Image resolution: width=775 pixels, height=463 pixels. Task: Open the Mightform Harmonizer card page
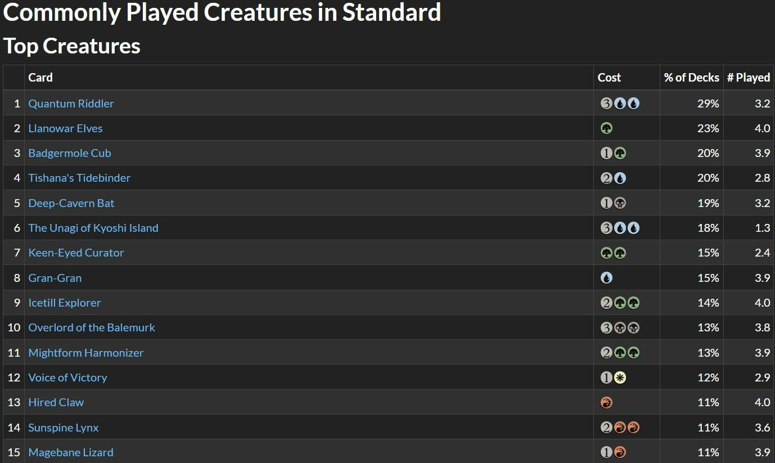point(85,352)
